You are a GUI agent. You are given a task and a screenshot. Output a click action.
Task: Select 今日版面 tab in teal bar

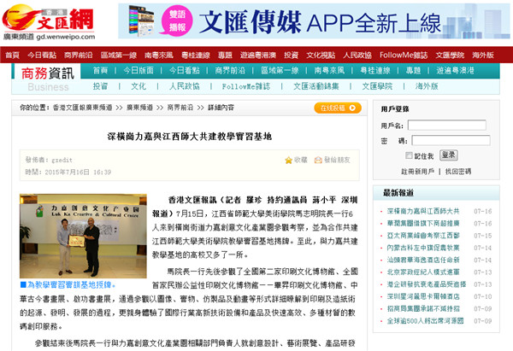click(x=139, y=71)
